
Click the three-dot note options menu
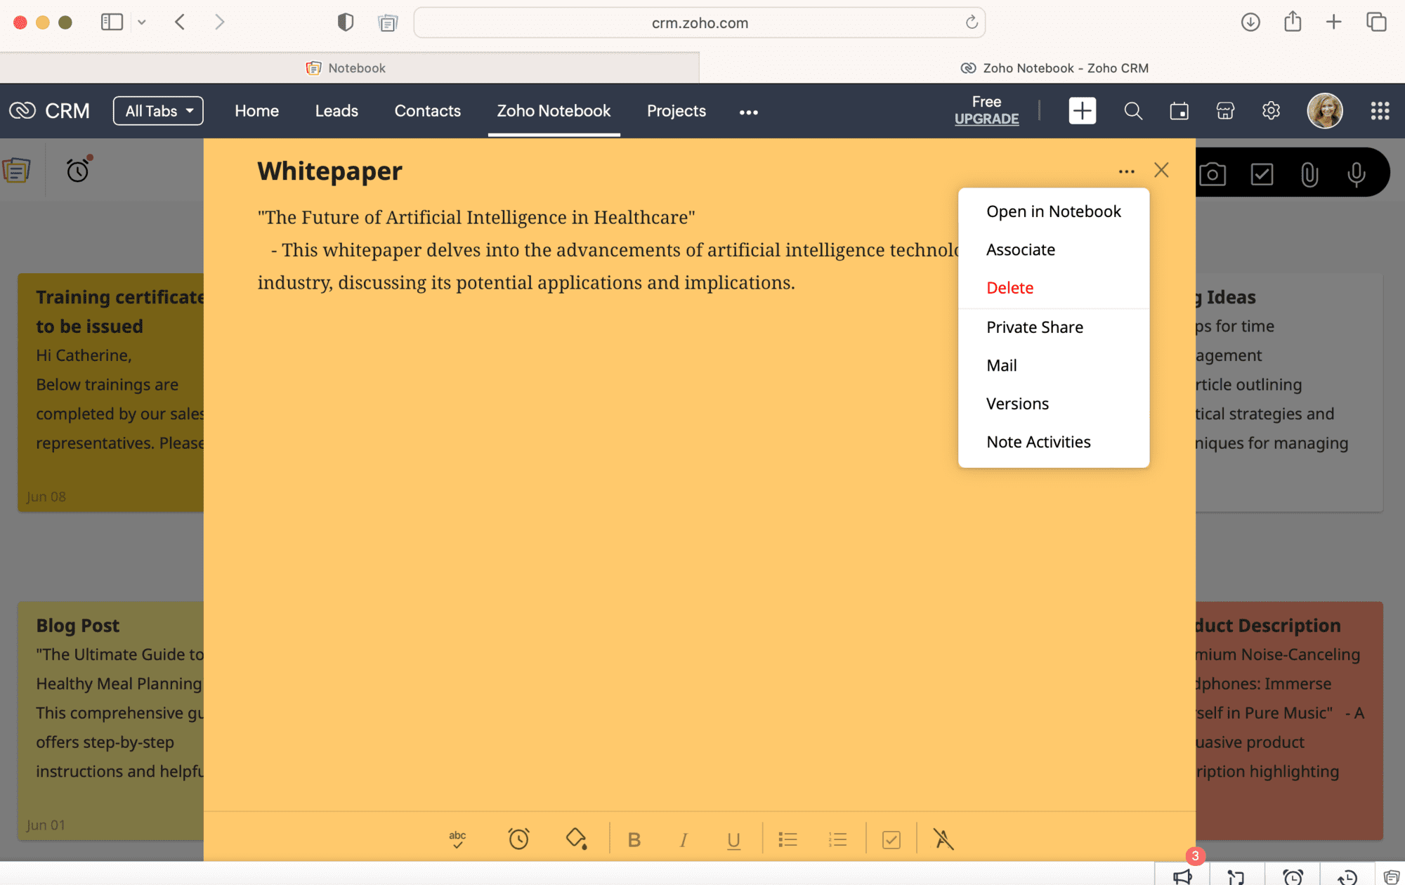(x=1126, y=171)
